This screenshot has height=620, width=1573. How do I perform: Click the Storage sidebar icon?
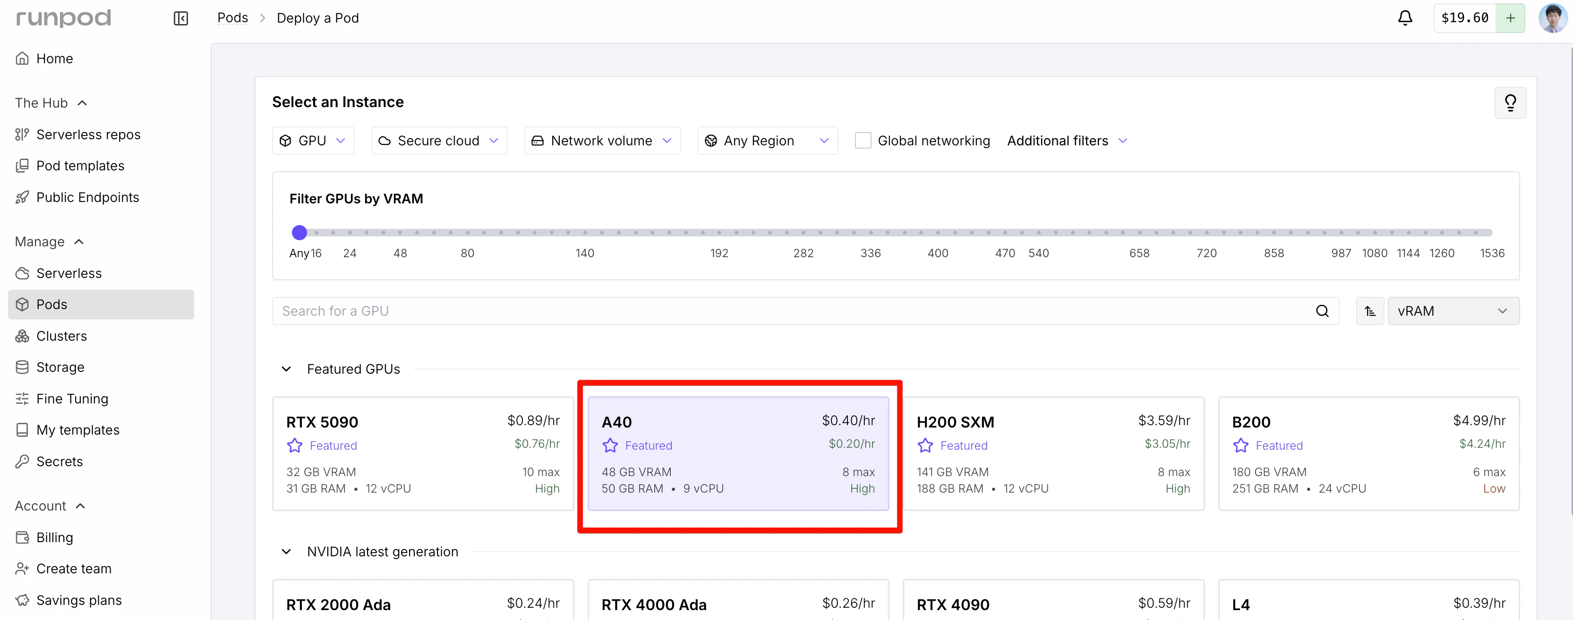pos(22,368)
